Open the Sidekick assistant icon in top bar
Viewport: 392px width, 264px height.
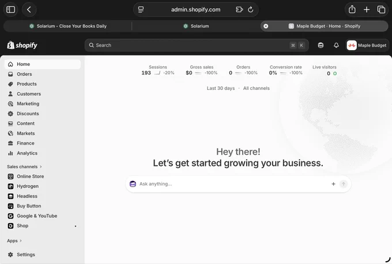click(321, 46)
